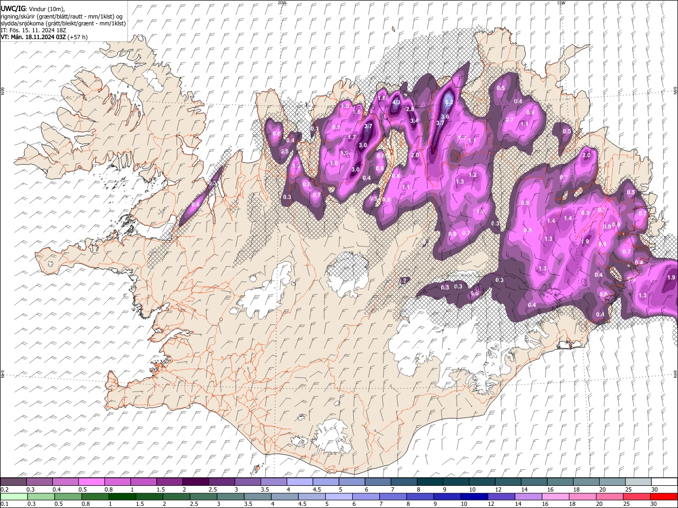Click the 'slydda/snjókoma' legend description line
The height and width of the screenshot is (508, 678).
(63, 23)
